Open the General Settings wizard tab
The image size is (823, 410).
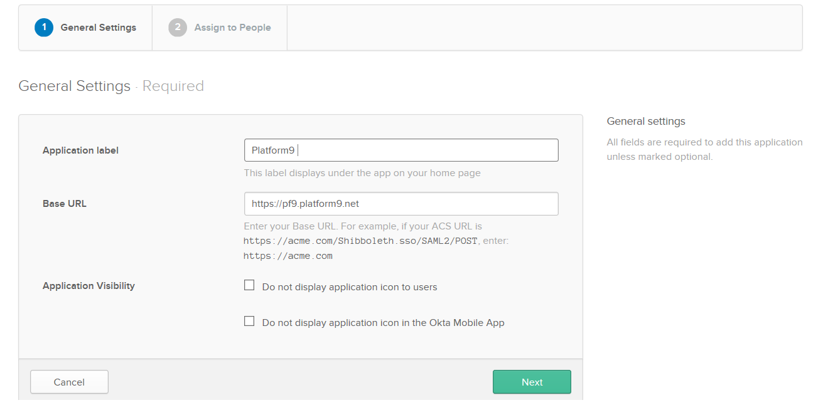[98, 28]
